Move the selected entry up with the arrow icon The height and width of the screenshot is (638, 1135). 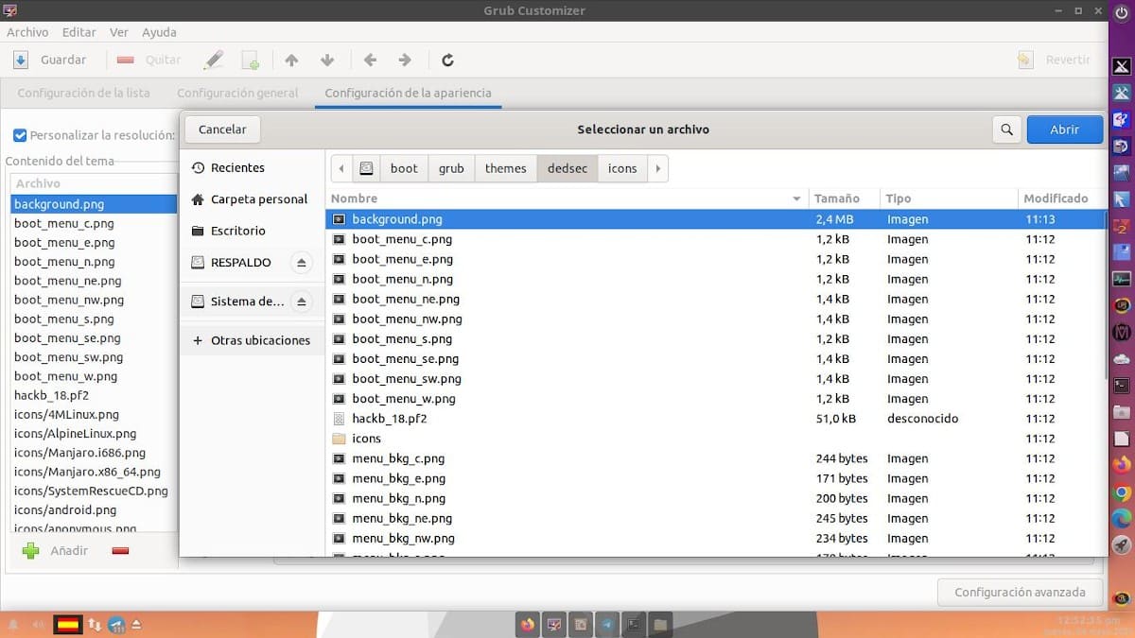tap(291, 60)
